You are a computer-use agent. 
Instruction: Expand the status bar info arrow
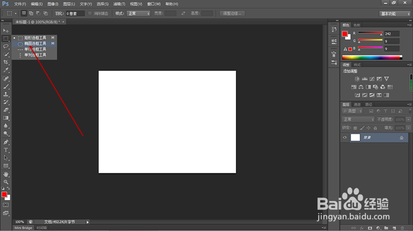click(88, 222)
